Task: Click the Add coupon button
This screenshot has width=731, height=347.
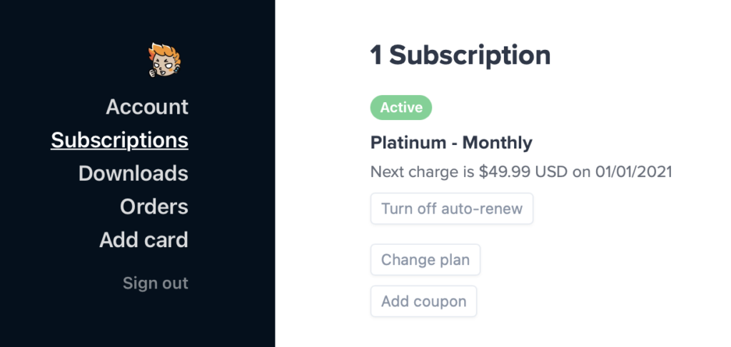Action: point(423,301)
